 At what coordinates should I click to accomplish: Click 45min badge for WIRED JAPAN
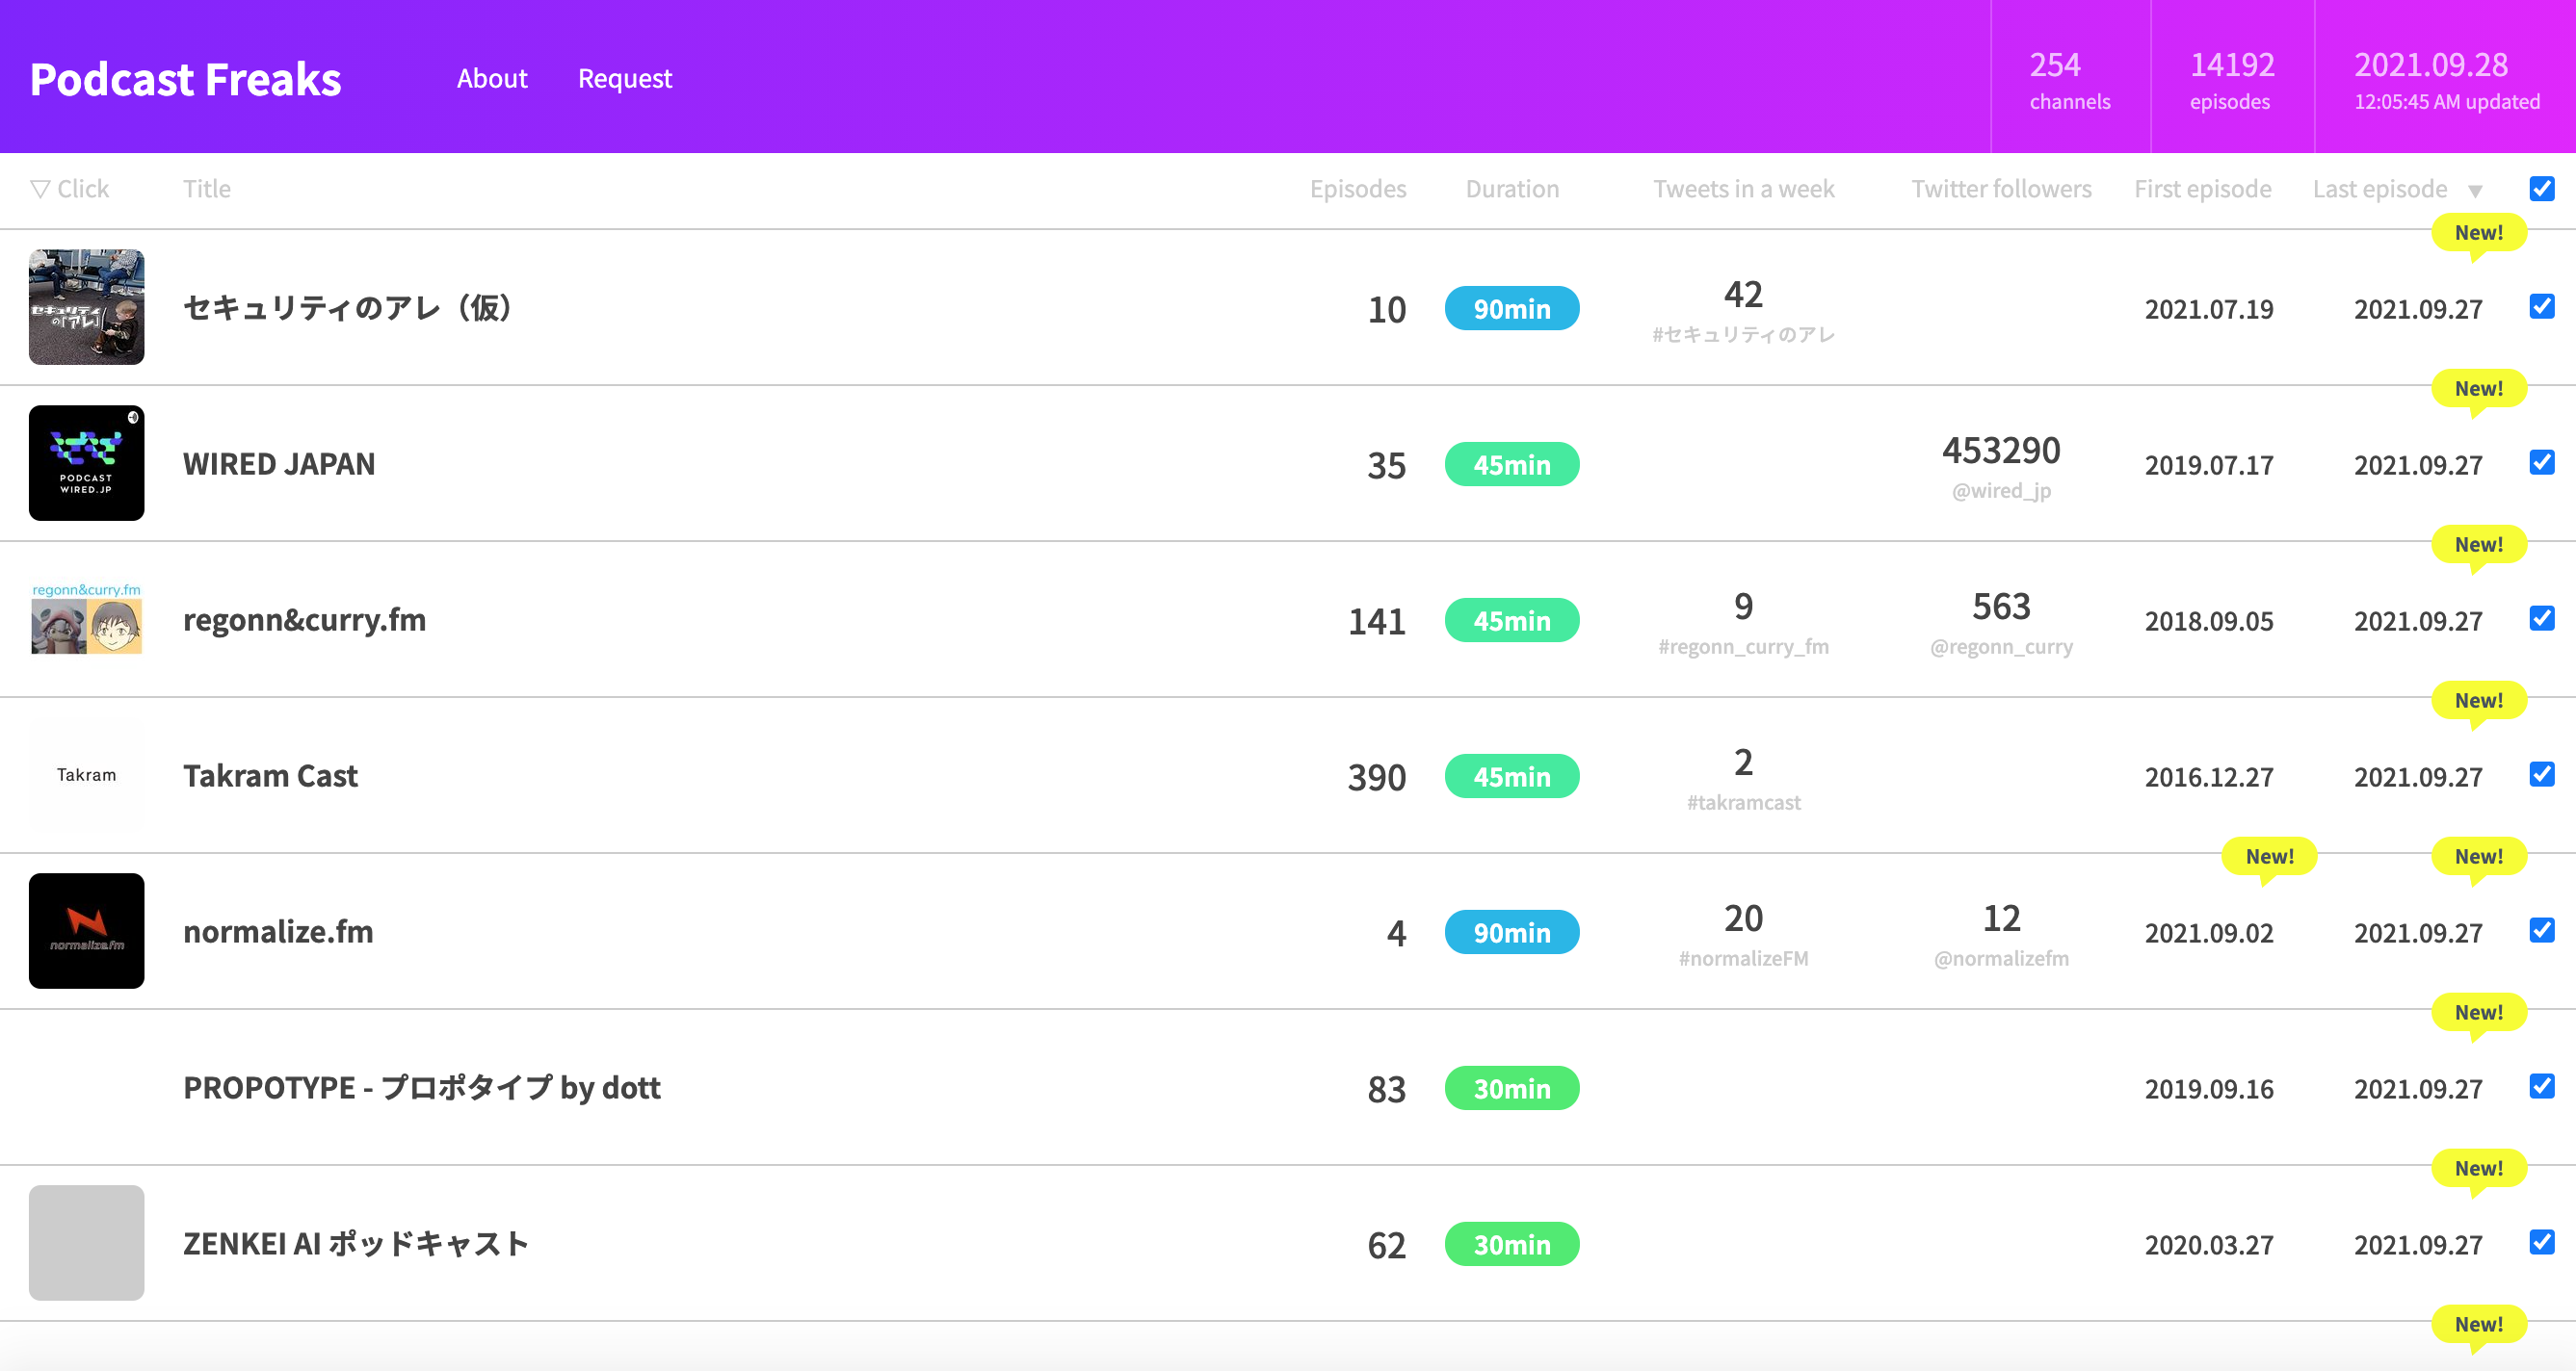click(x=1512, y=464)
